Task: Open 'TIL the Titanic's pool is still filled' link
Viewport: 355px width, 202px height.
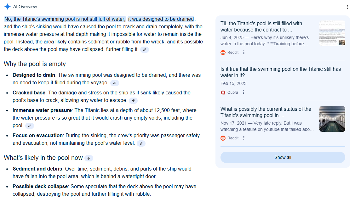Action: click(261, 26)
